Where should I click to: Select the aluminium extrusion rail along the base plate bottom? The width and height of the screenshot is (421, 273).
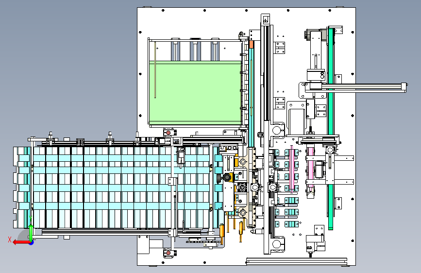(x=296, y=261)
